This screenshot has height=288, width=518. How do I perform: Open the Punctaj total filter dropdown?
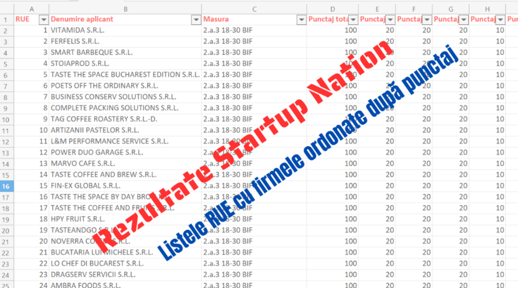coord(353,19)
